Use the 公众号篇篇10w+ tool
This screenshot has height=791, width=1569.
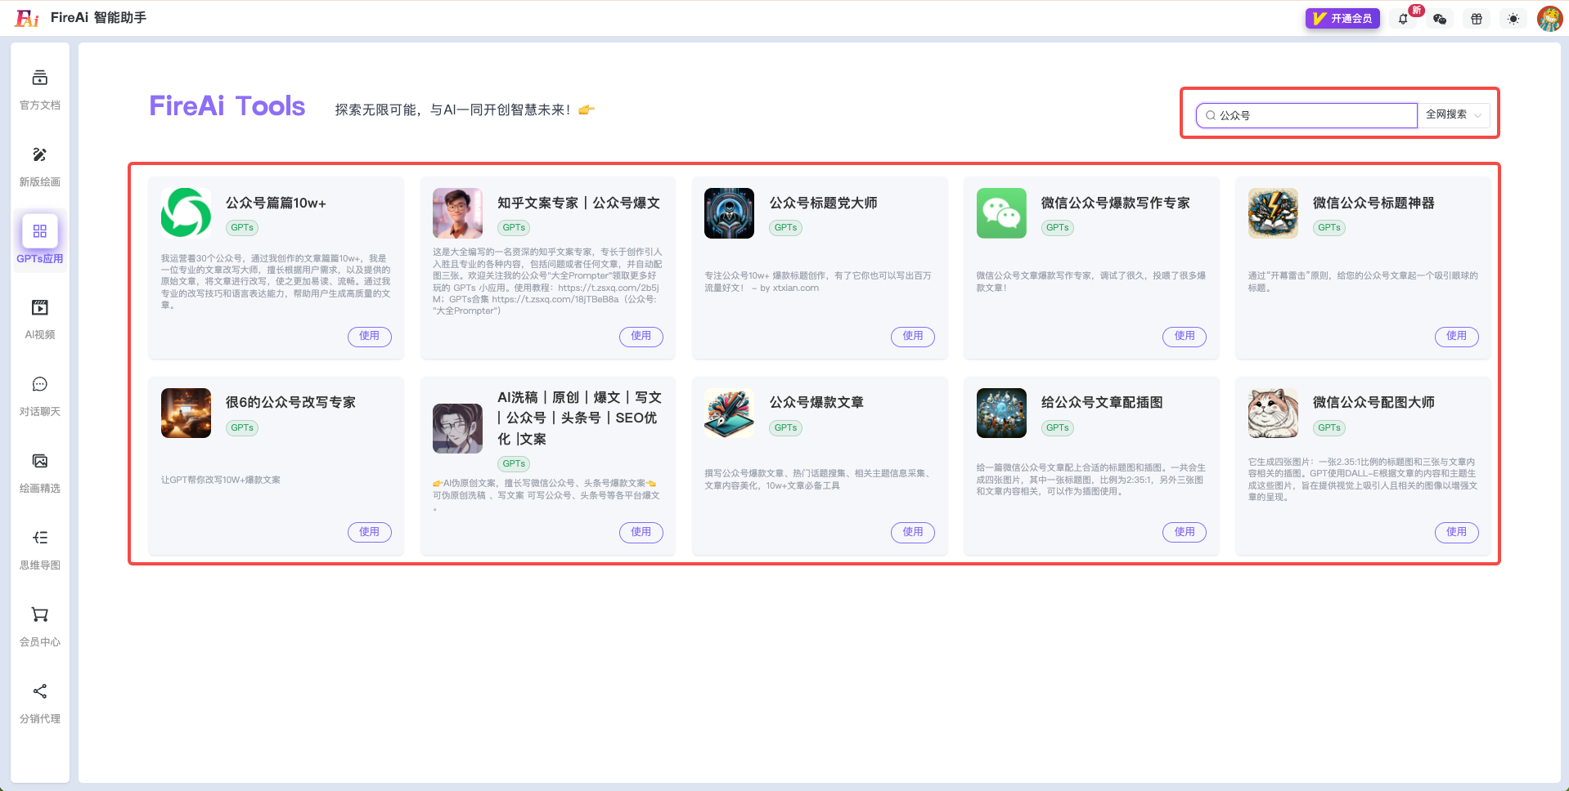[x=370, y=336]
